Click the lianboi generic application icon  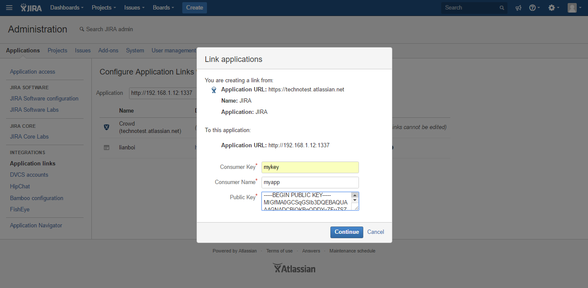[107, 148]
